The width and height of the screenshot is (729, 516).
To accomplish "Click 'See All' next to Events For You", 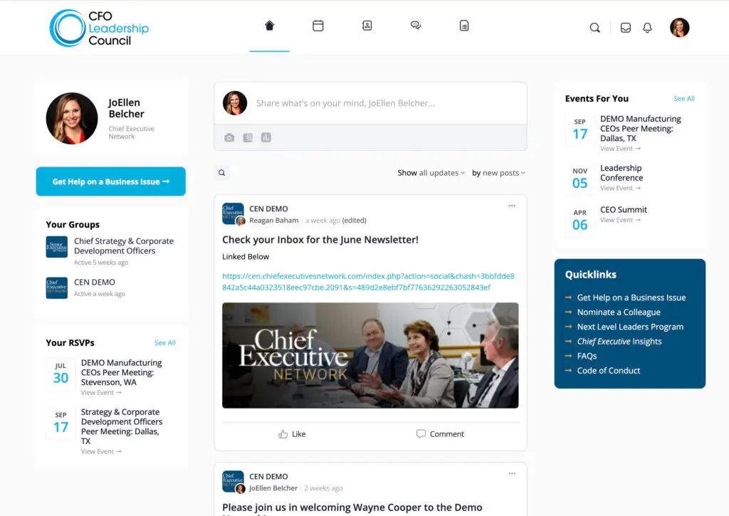I will [684, 98].
